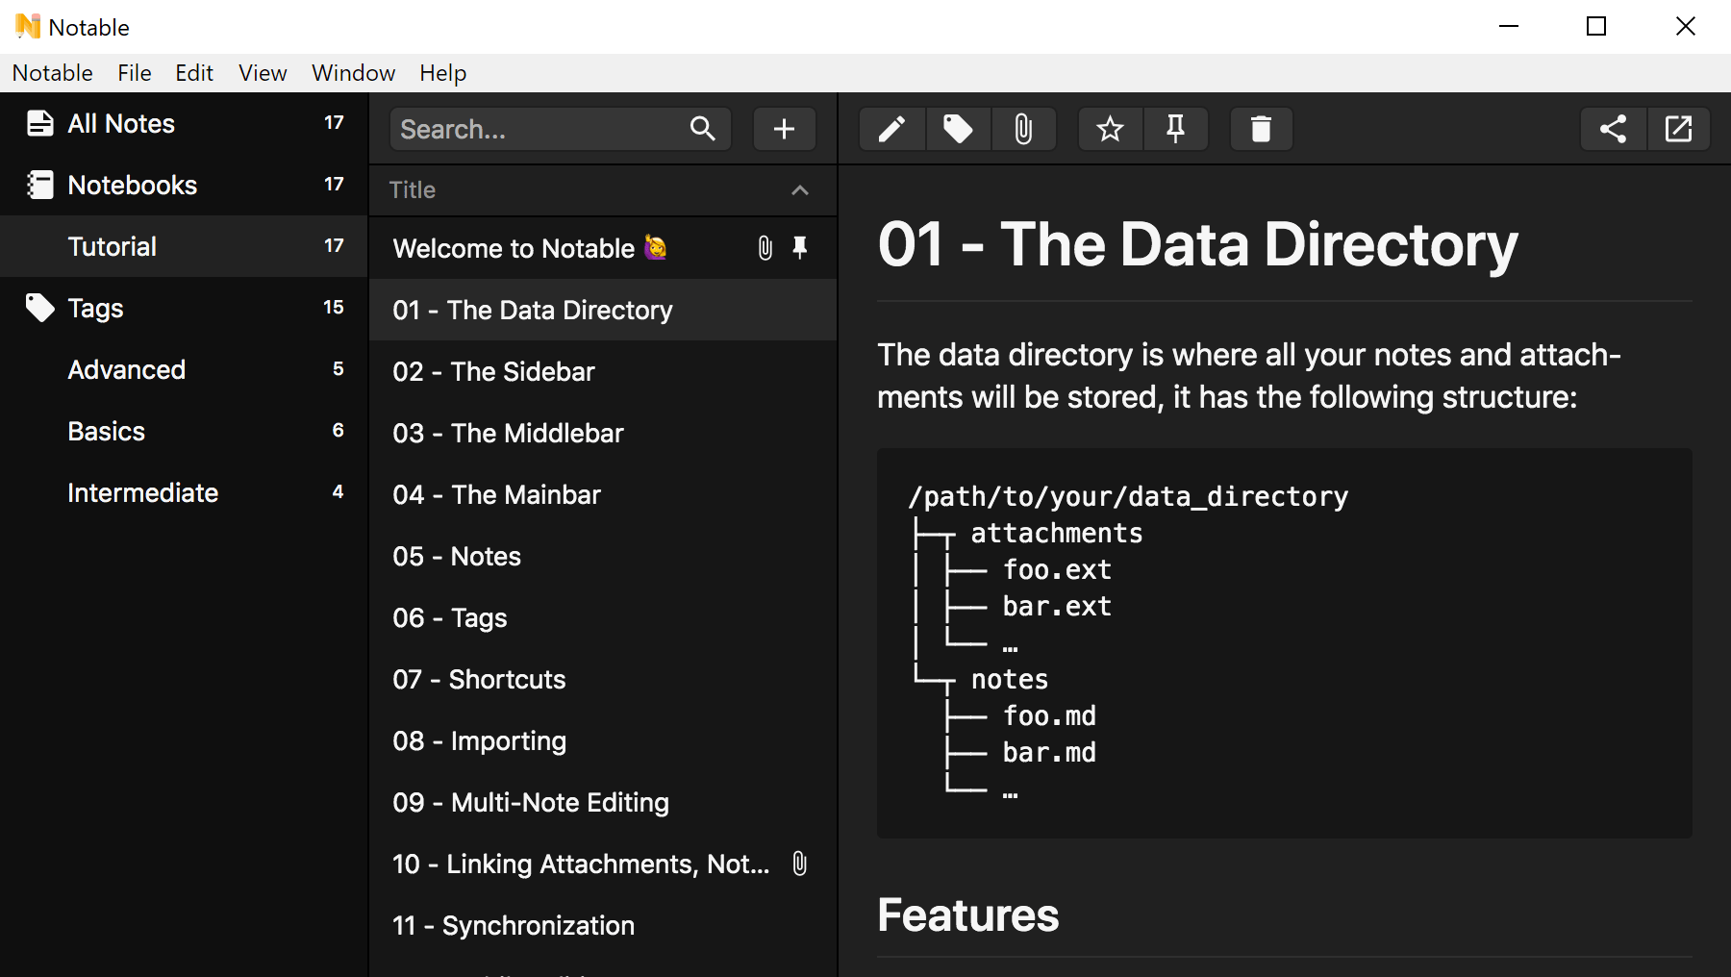Click the Tags label icon in sidebar
The height and width of the screenshot is (977, 1731).
coord(39,308)
